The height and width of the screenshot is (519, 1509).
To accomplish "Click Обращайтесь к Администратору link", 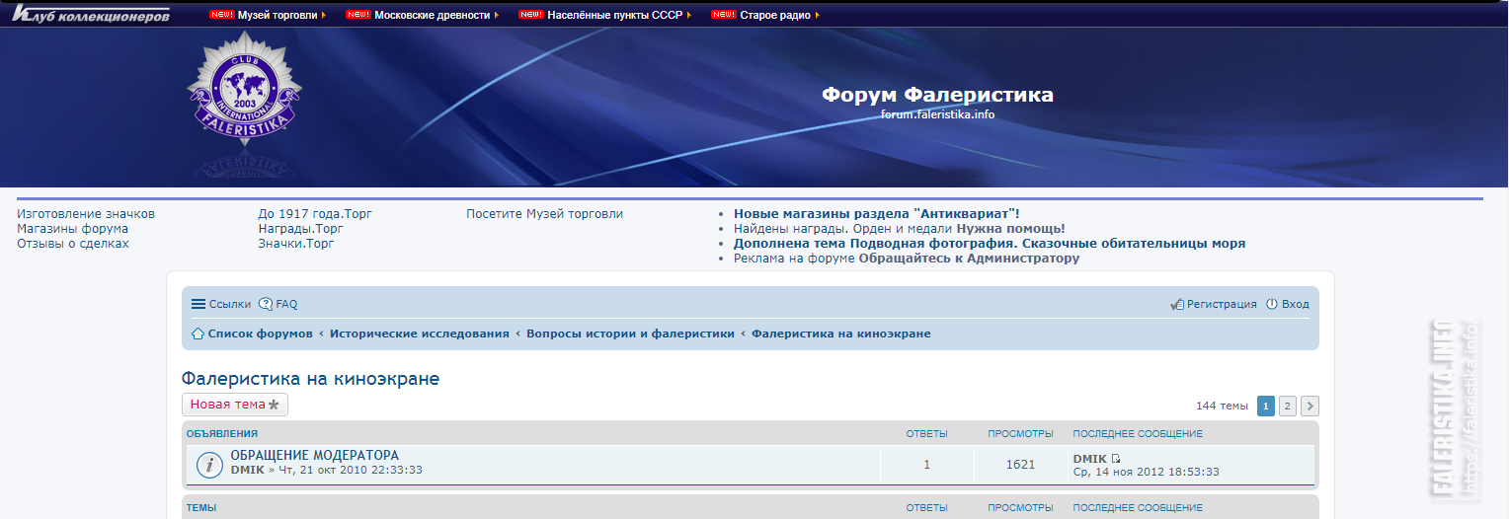I will (x=969, y=258).
